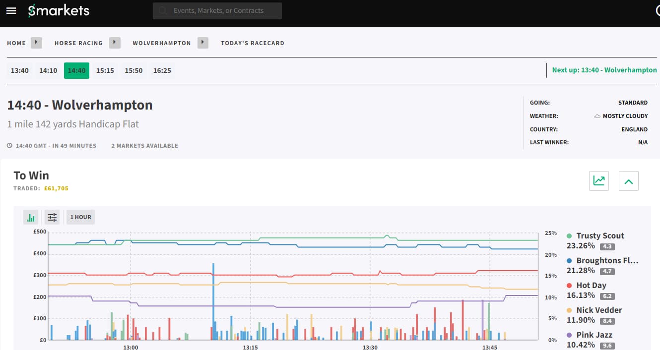Click the arrow next to HOME breadcrumb
Viewport: 660px width, 350px height.
coord(36,43)
